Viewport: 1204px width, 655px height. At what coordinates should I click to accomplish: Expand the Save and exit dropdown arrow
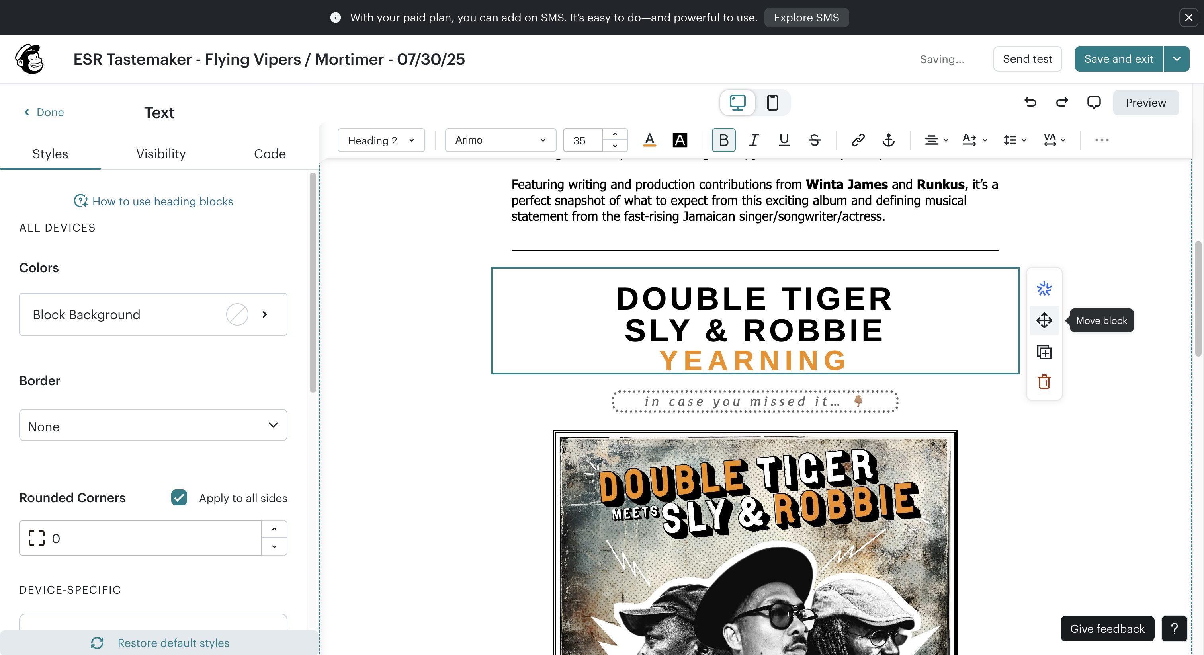[x=1177, y=59]
